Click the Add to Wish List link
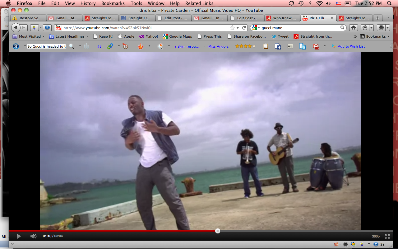398x249 pixels. coord(351,46)
